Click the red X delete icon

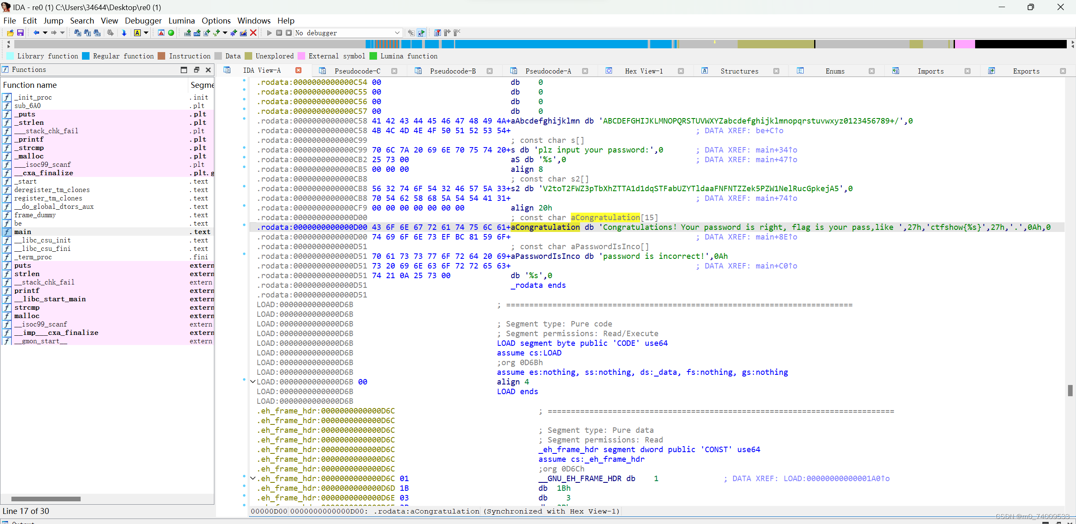(x=253, y=33)
